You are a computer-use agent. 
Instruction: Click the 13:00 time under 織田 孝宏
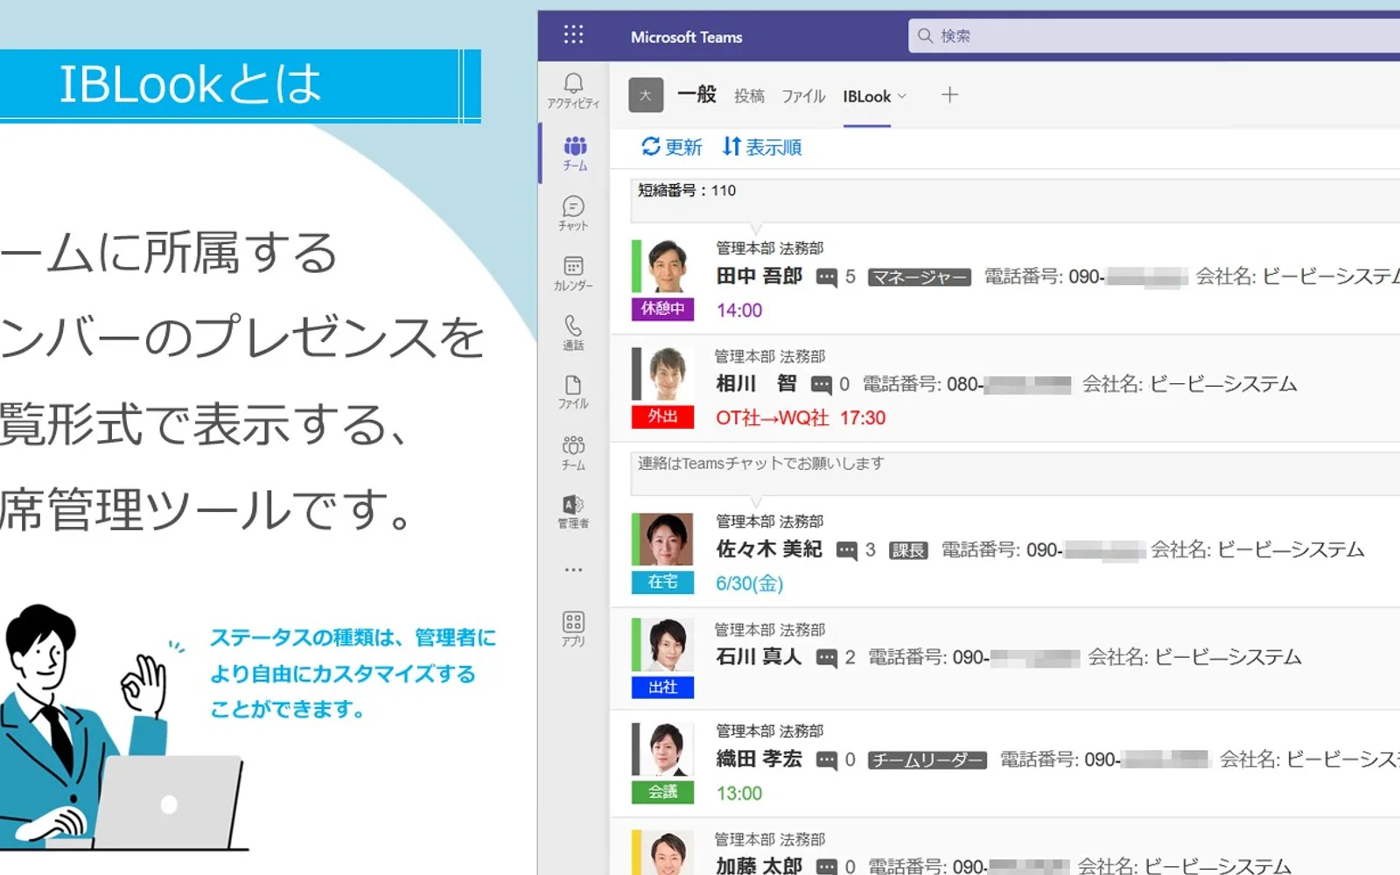pos(739,794)
